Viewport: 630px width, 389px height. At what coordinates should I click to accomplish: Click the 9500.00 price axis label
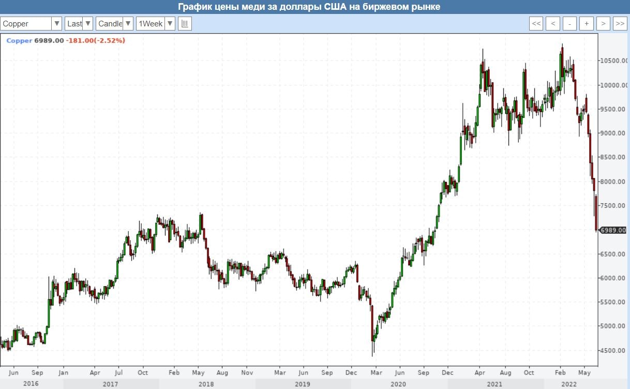click(613, 109)
